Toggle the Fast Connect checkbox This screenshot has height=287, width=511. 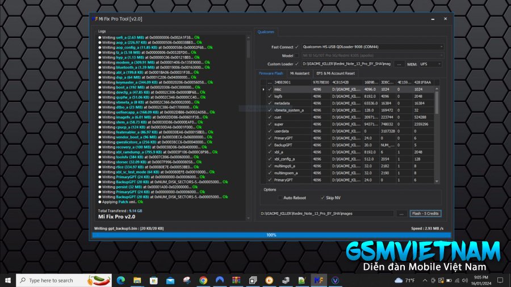(297, 47)
